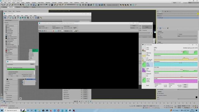Viewport: 199px width, 112px height.
Task: Open the Rendering menu in main menu bar
Action: (48, 2)
